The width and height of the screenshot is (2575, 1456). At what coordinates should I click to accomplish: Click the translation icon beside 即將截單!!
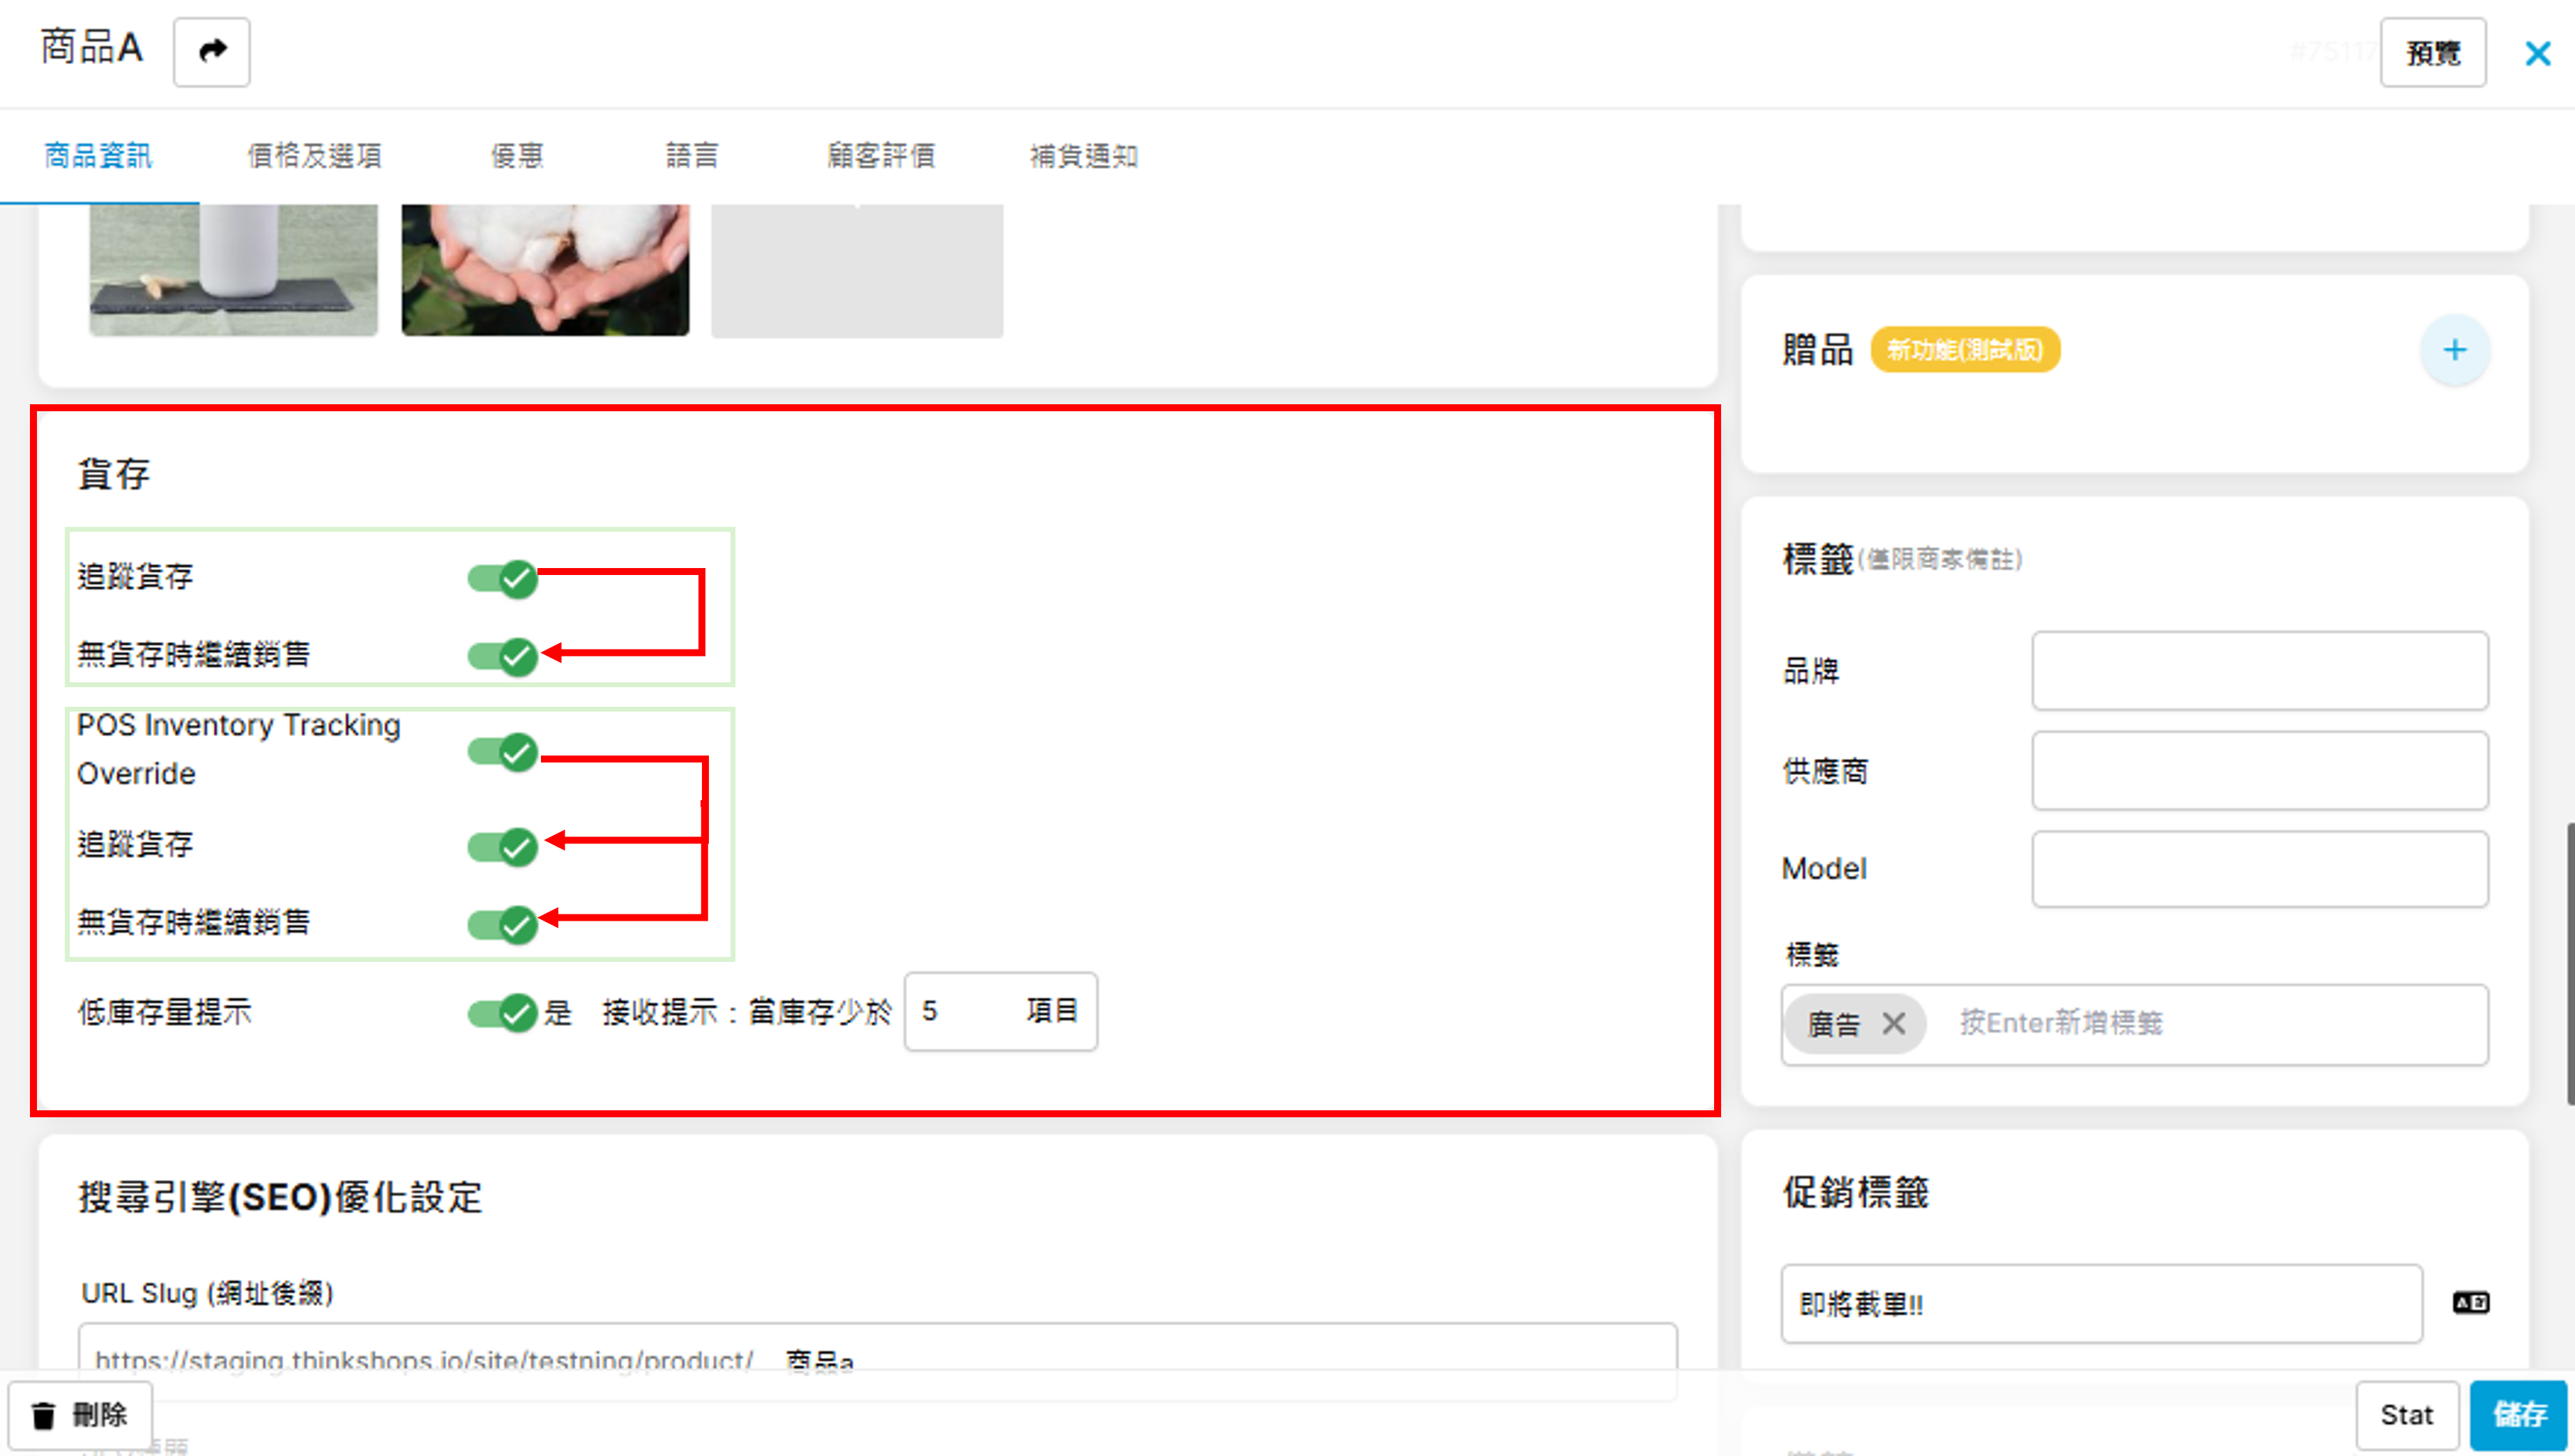coord(2470,1302)
